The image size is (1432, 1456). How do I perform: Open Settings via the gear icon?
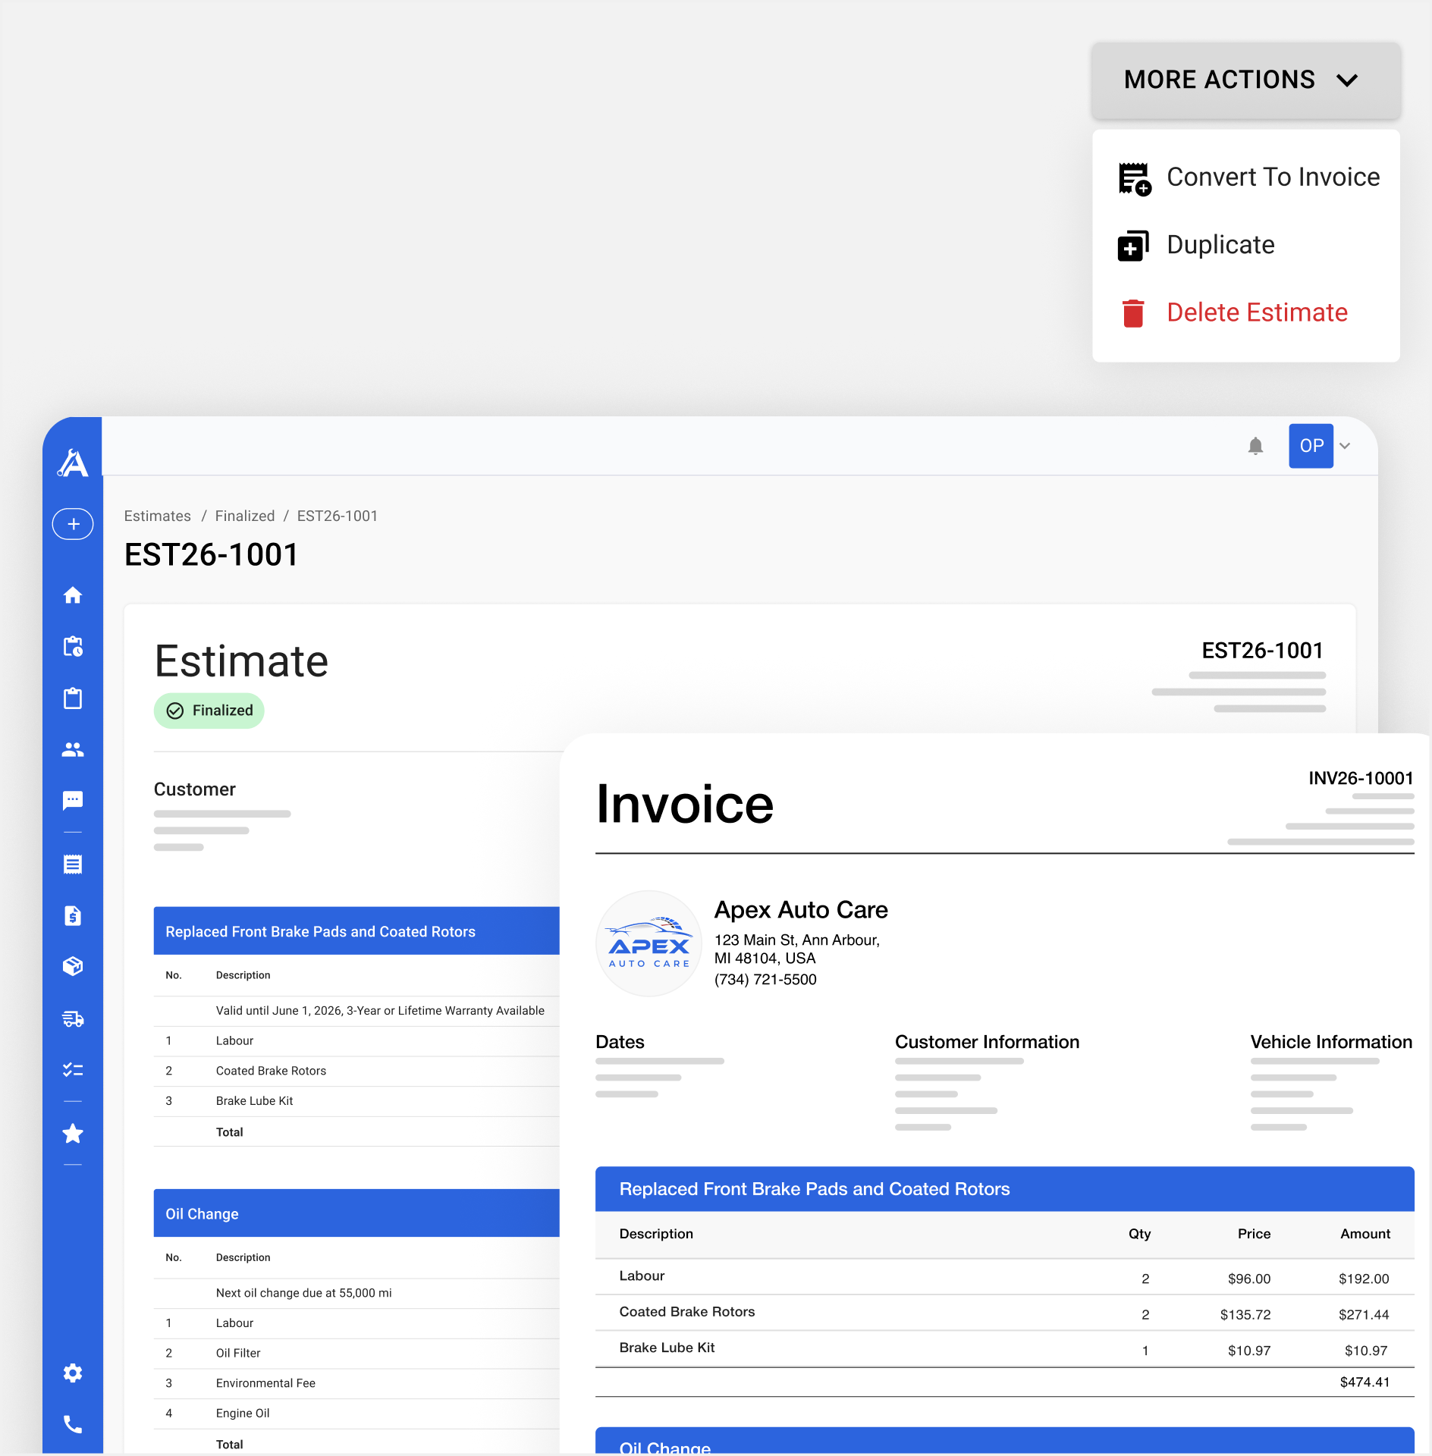click(x=73, y=1373)
